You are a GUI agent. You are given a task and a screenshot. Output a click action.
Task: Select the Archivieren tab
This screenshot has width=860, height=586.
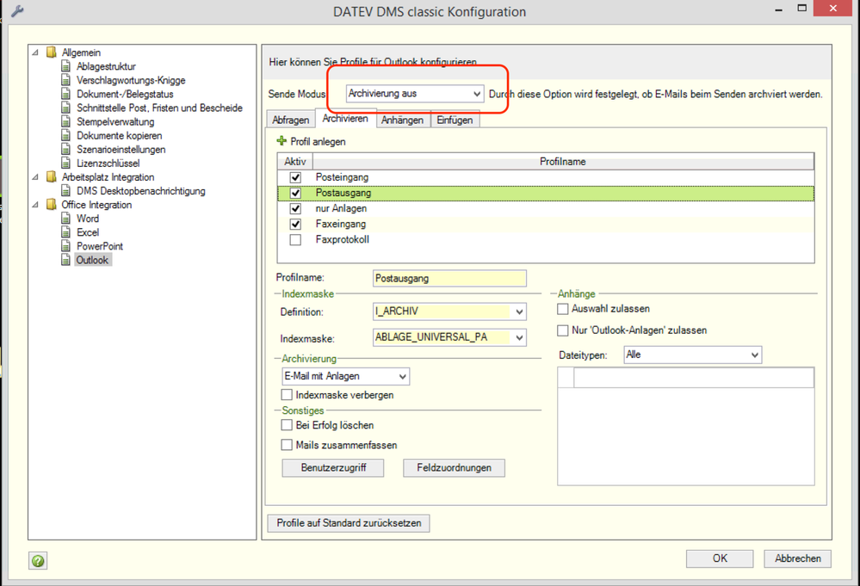(x=345, y=119)
